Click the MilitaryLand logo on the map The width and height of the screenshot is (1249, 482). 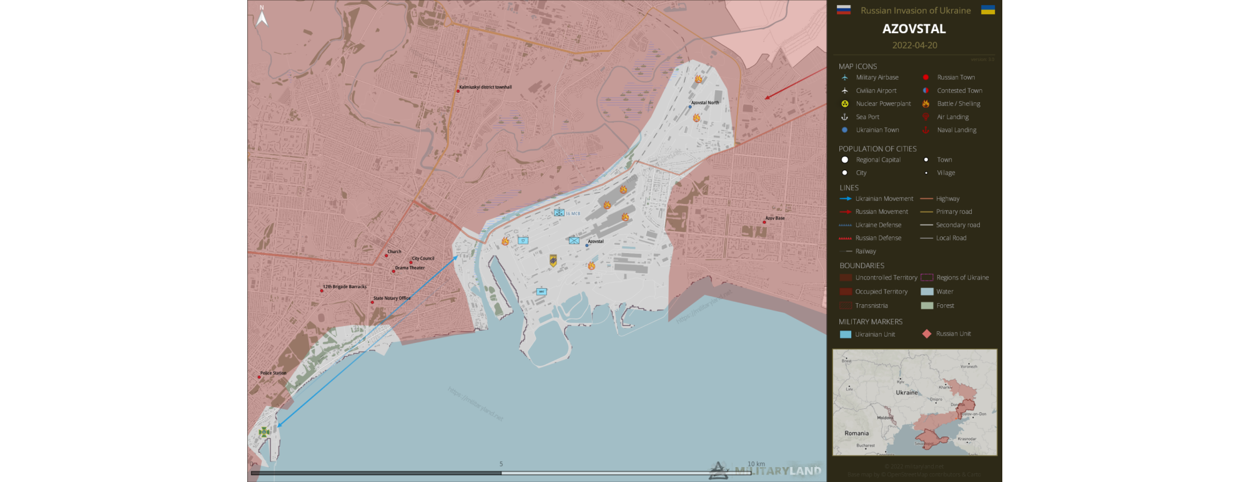[x=766, y=471]
